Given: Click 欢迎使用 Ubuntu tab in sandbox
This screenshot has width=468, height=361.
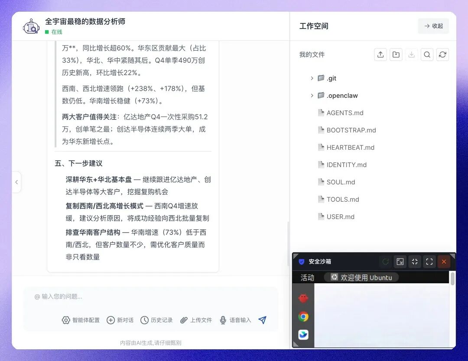Looking at the screenshot, I should tap(361, 277).
